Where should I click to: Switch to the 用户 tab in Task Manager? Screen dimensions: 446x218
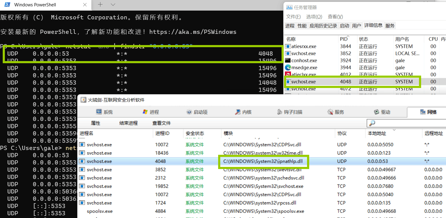click(356, 26)
